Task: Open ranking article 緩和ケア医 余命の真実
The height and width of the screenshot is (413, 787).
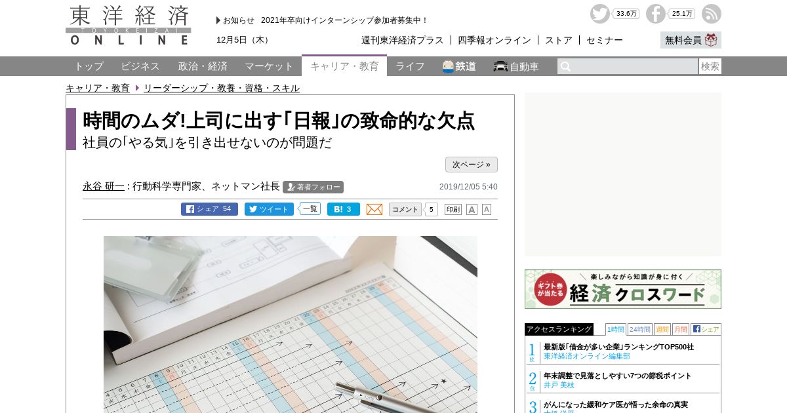Action: (x=616, y=404)
